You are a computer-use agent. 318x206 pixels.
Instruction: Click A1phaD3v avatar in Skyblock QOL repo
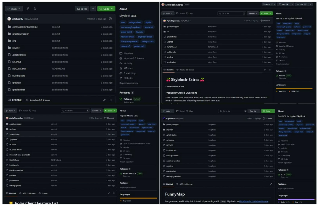[x=9, y=19]
